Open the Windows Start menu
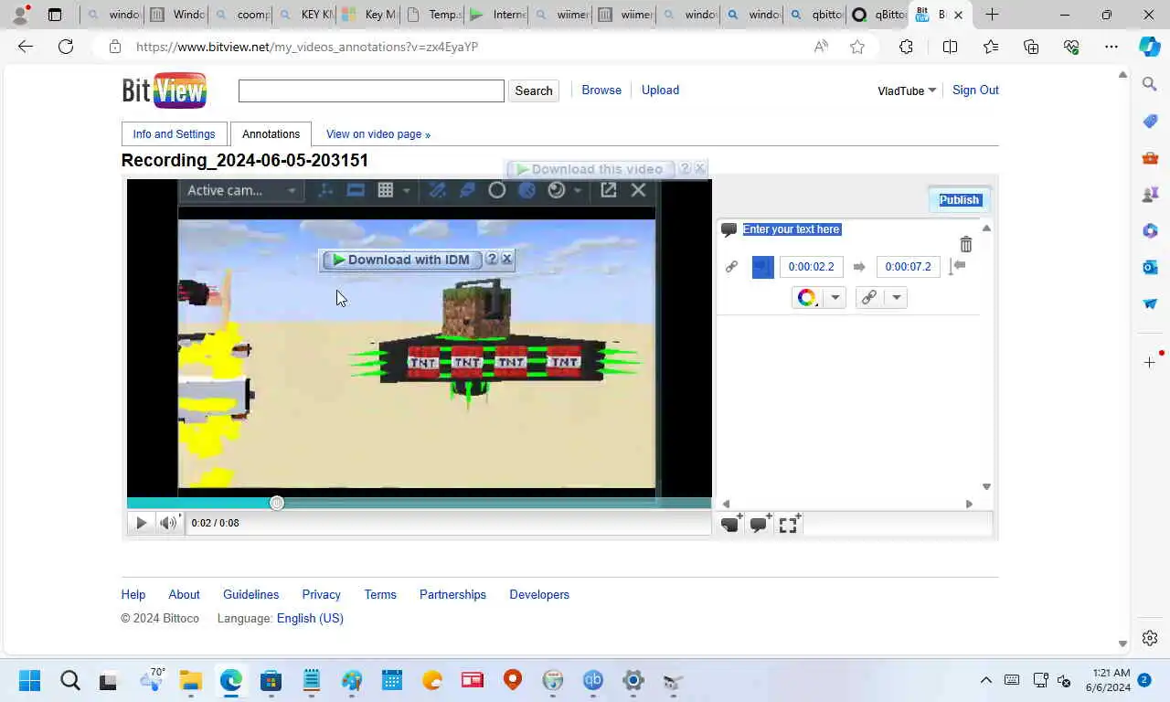Screen dimensions: 1170x702 tap(29, 680)
